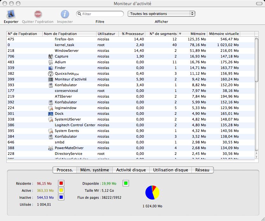265x221 pixels.
Task: Click the Quitter l'opération stop icon
Action: (x=38, y=14)
